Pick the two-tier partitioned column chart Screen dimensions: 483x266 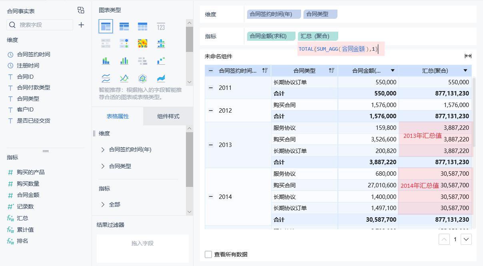tap(161, 44)
